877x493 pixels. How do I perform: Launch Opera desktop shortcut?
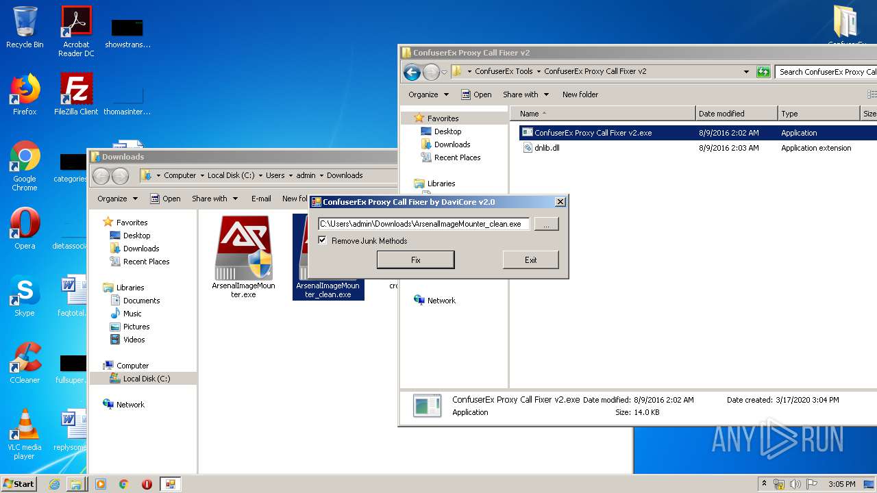point(25,229)
